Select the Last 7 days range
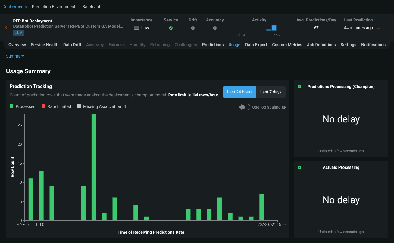394x243 pixels. (271, 92)
